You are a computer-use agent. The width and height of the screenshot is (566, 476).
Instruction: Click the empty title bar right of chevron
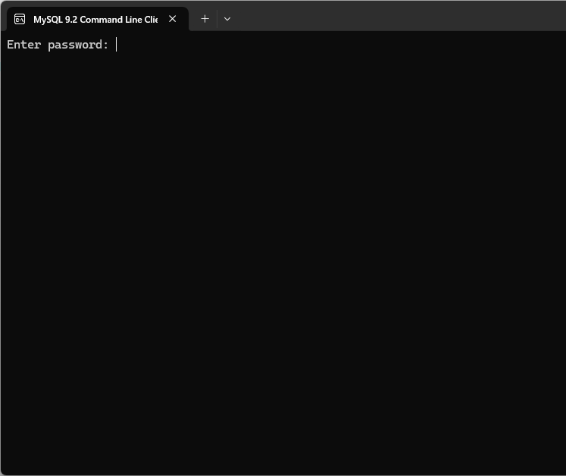click(394, 17)
